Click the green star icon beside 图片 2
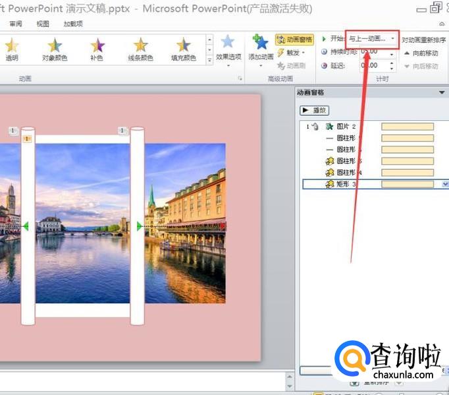 [x=329, y=127]
